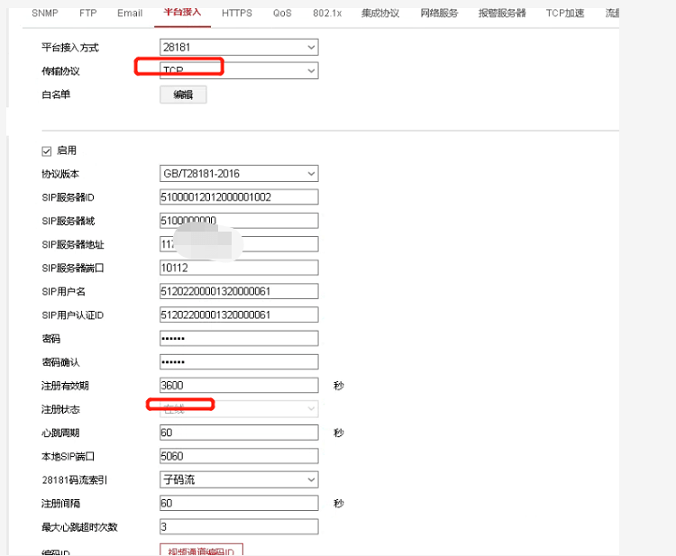The height and width of the screenshot is (556, 676).
Task: Click the SIP服务器ID input field
Action: (x=239, y=197)
